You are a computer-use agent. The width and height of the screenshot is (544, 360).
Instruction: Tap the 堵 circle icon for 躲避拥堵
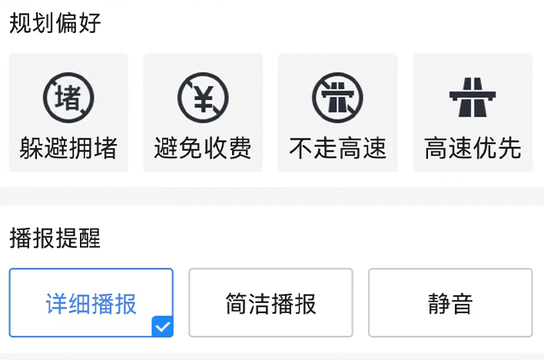68,97
